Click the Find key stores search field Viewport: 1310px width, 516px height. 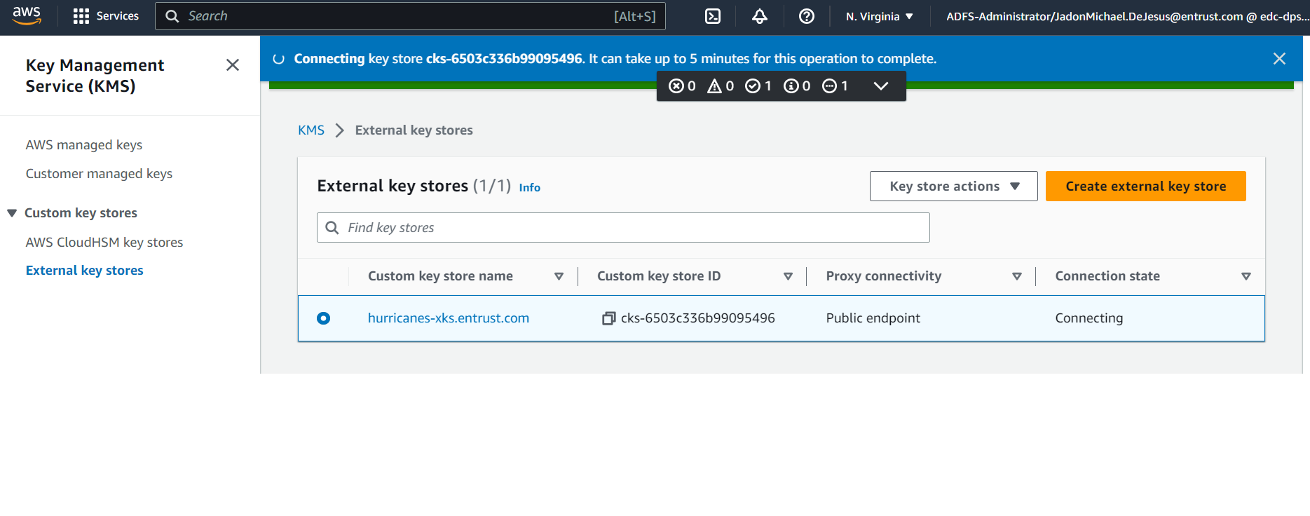click(623, 228)
